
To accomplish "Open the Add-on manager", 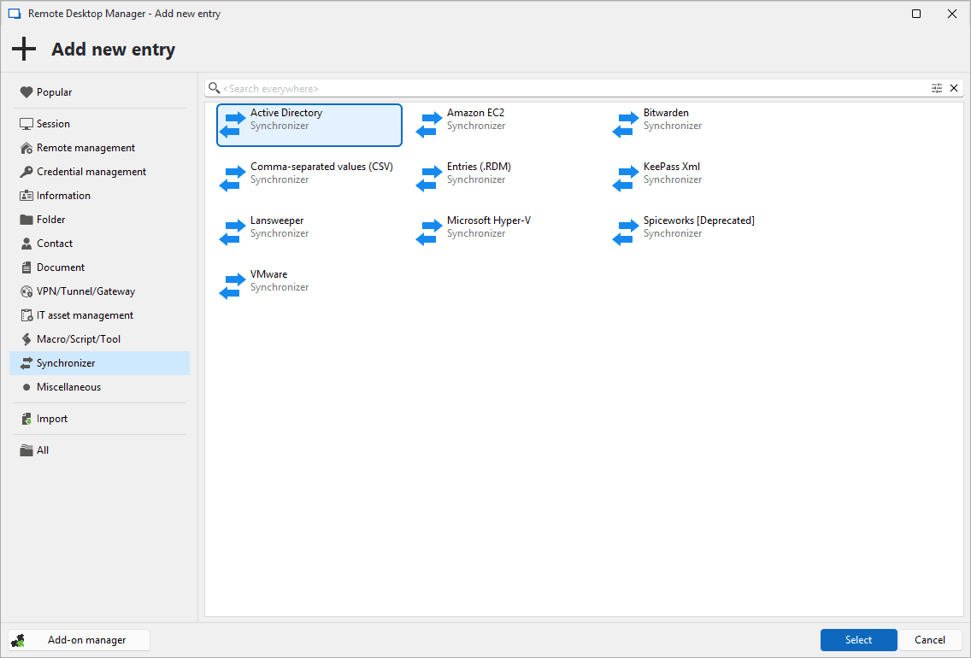I will 79,640.
